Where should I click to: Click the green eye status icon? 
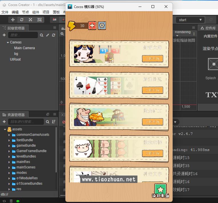click(x=18, y=201)
